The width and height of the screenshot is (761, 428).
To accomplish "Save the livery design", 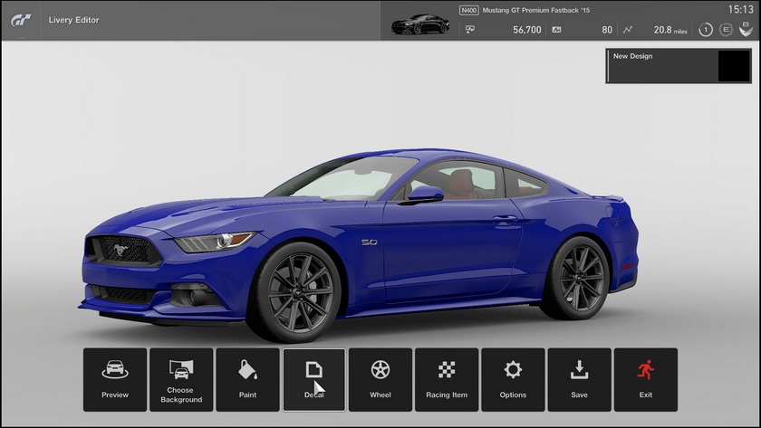I will pyautogui.click(x=579, y=380).
